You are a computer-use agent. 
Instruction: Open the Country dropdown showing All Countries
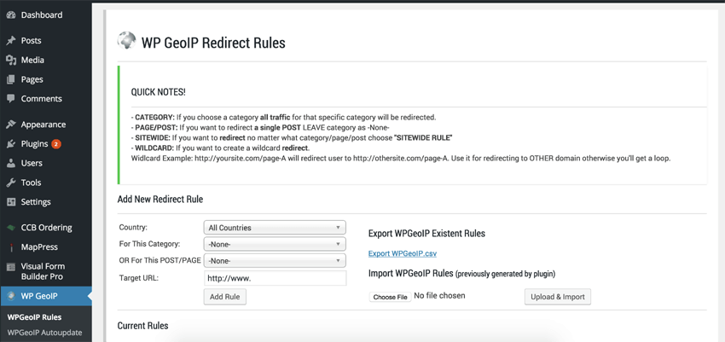pos(275,228)
